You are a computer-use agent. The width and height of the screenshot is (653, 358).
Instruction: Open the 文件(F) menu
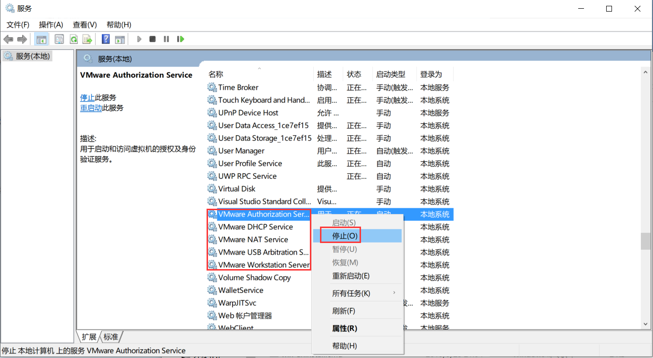18,25
